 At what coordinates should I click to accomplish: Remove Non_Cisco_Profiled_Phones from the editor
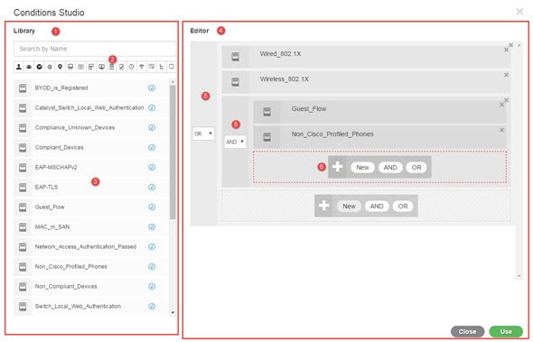[501, 130]
